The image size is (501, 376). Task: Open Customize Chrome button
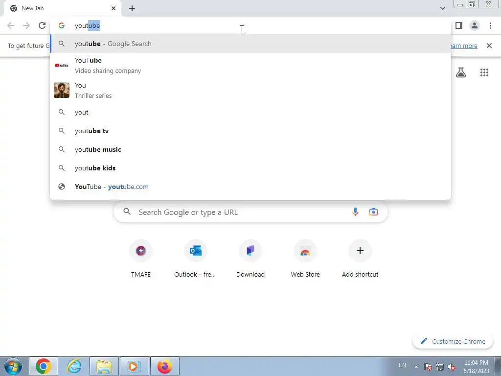click(x=453, y=341)
